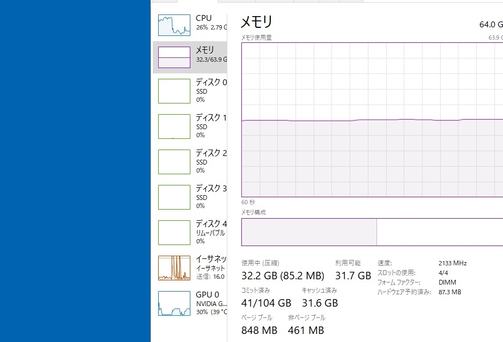Click the 461 MB non-paged pool value
Image resolution: width=503 pixels, height=342 pixels.
pyautogui.click(x=306, y=330)
